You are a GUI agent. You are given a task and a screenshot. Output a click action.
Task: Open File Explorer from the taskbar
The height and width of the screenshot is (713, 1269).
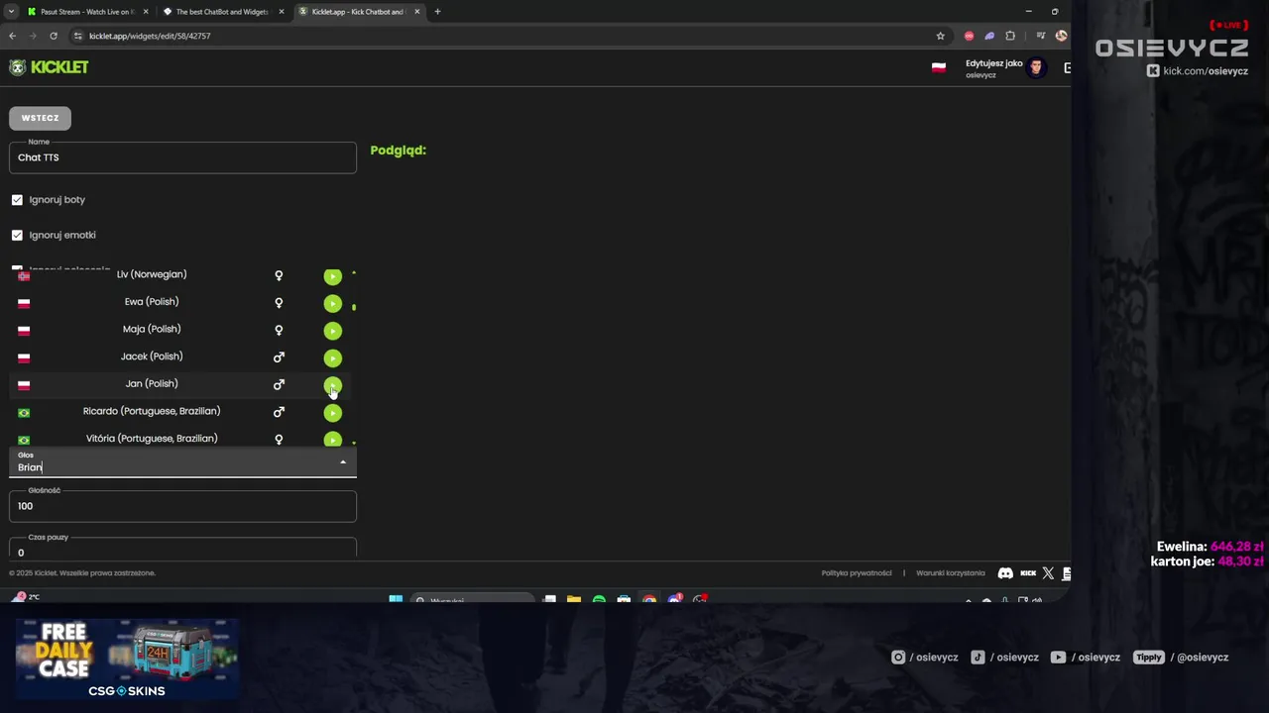point(574,600)
